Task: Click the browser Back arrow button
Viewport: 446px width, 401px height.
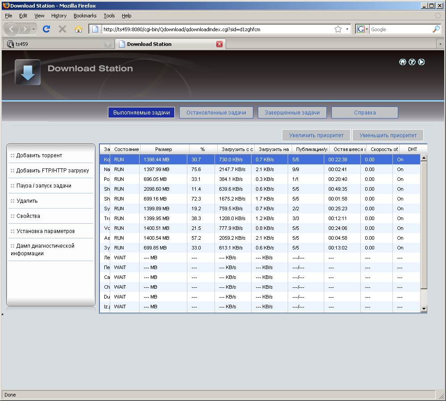Action: click(11, 29)
